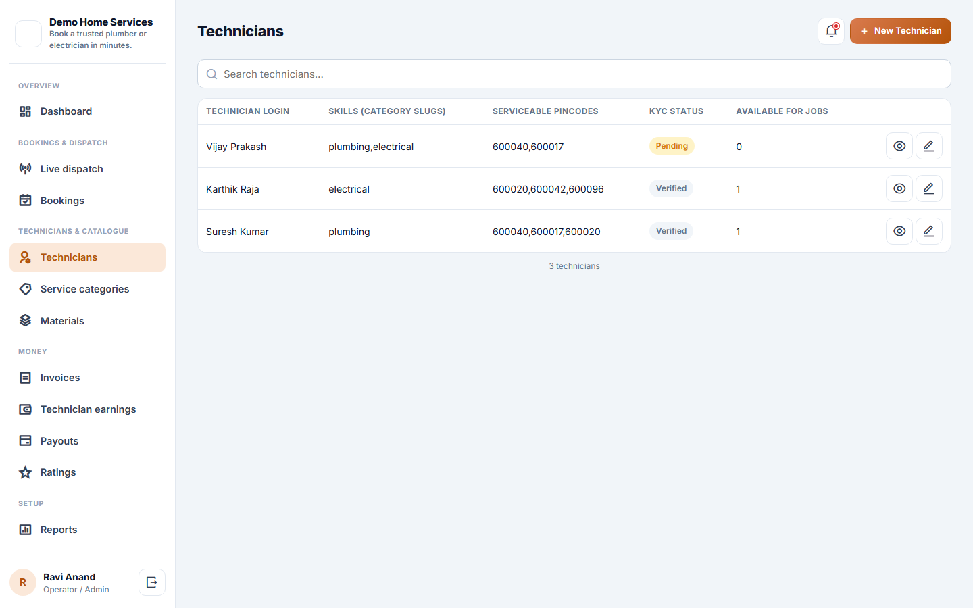Click the Technician Login column header

(247, 111)
